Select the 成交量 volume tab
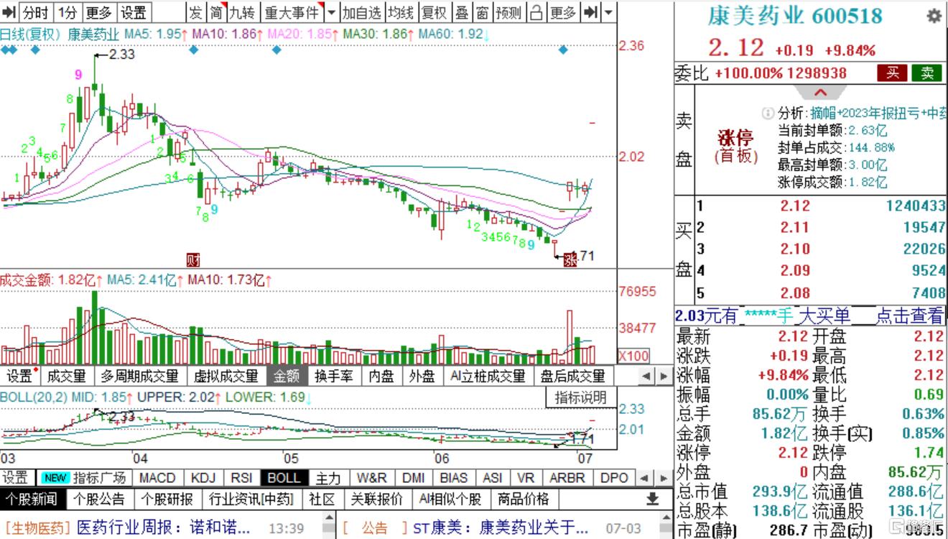The width and height of the screenshot is (948, 539). (x=67, y=376)
